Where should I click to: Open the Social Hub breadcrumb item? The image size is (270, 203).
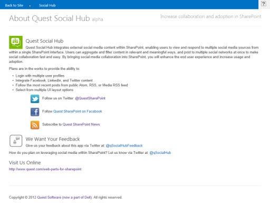point(47,5)
